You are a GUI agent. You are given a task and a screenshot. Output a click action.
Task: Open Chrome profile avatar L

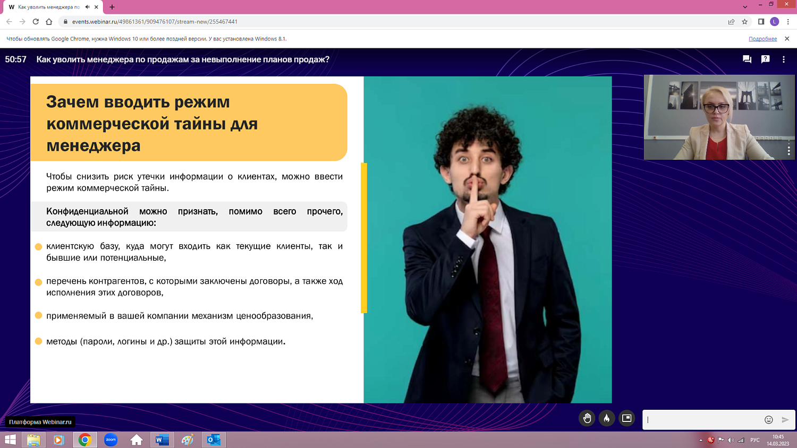(774, 22)
